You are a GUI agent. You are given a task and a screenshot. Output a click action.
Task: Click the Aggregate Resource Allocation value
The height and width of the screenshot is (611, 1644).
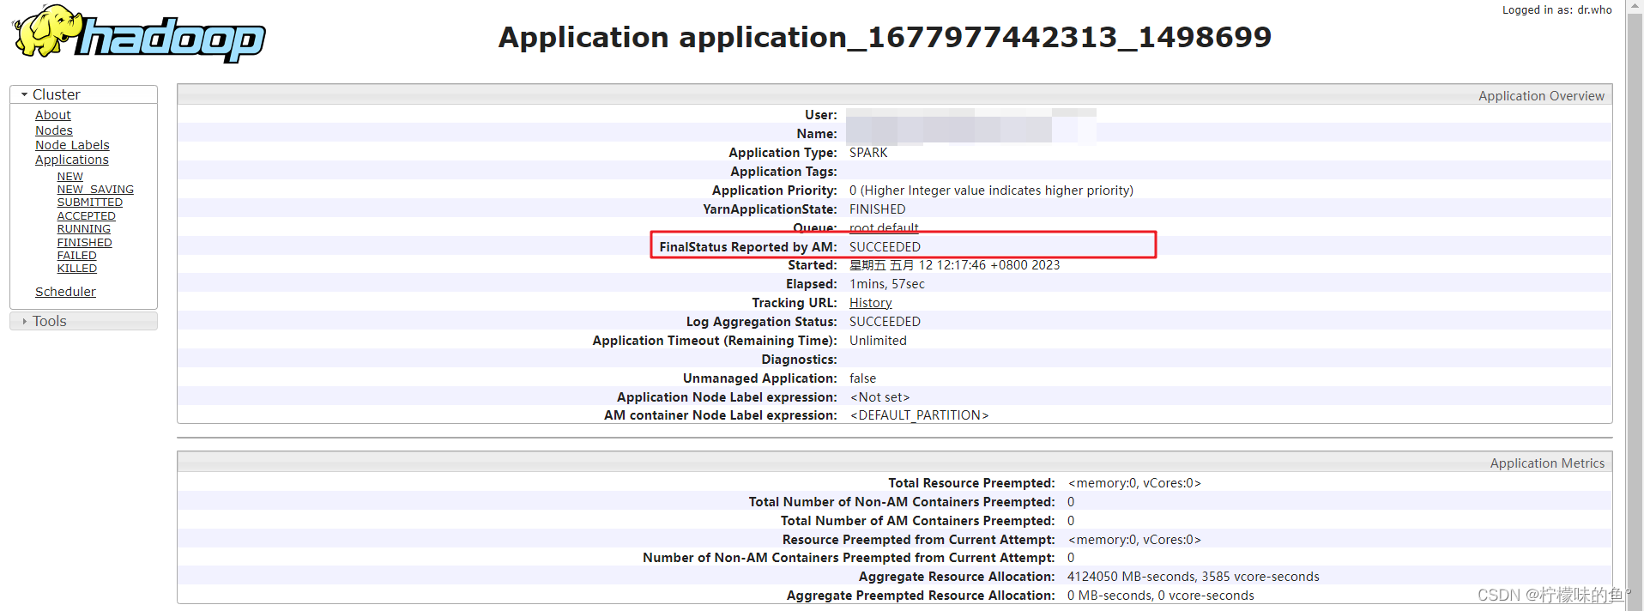(x=1194, y=577)
